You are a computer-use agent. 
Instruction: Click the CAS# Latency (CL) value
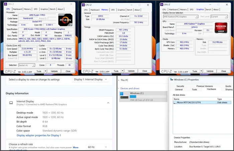123,36
